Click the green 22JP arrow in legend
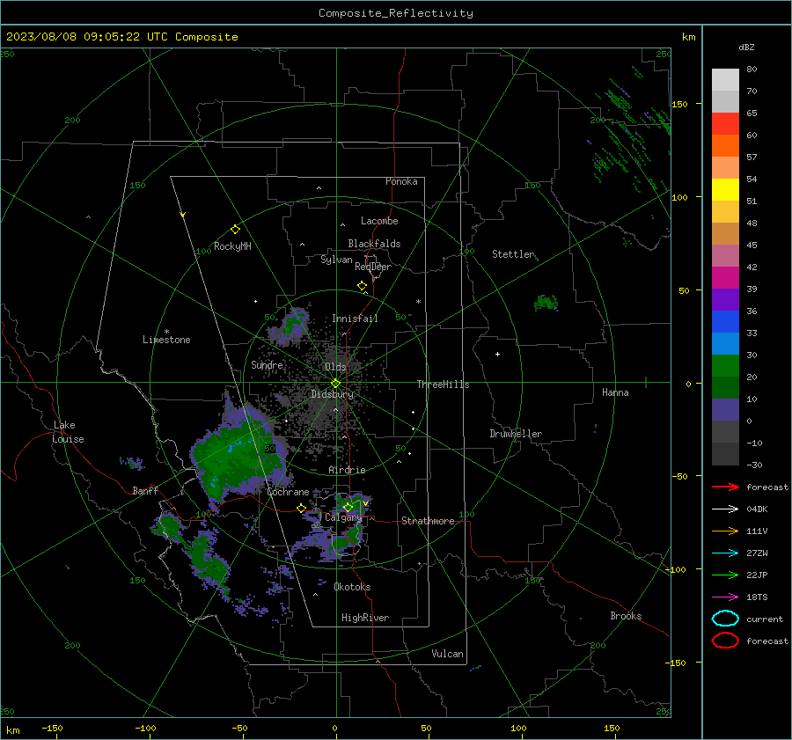 click(x=725, y=575)
